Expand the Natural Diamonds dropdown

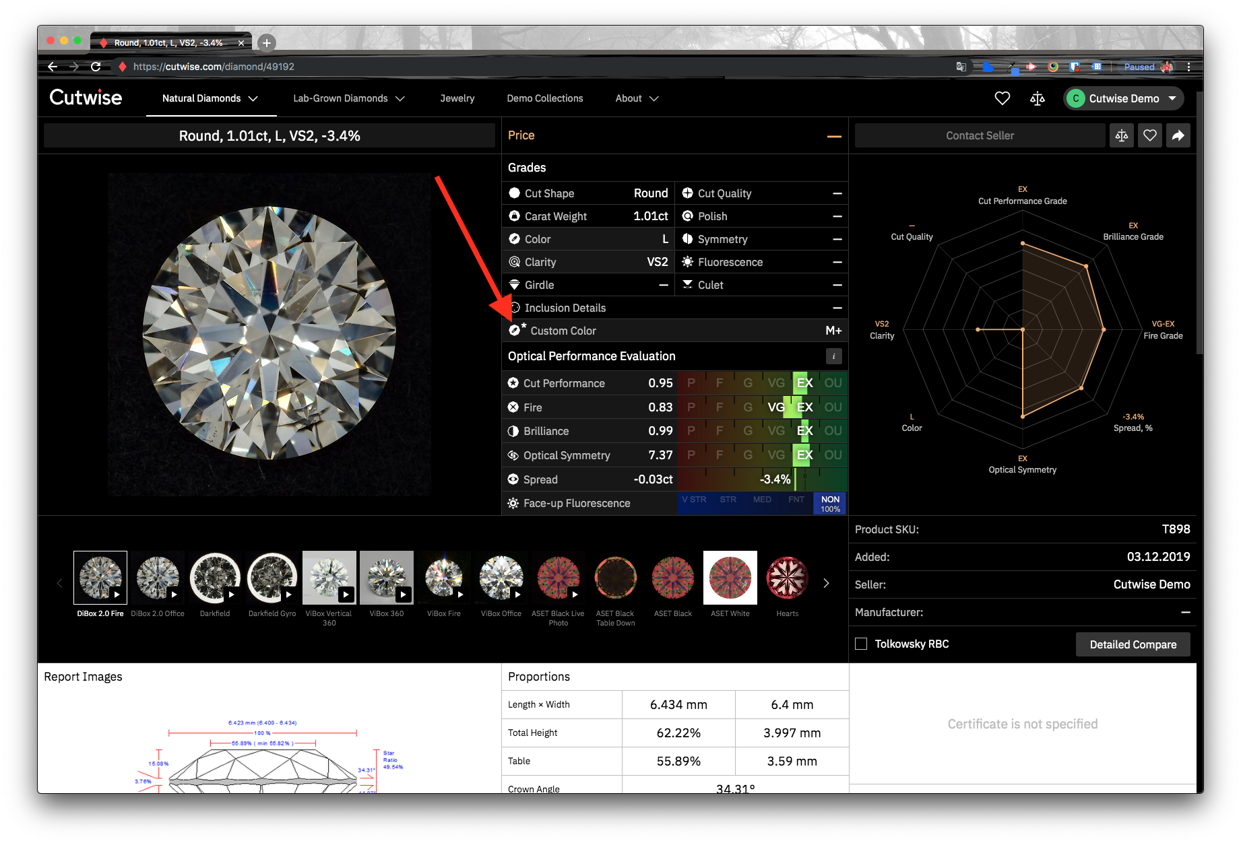click(x=210, y=98)
